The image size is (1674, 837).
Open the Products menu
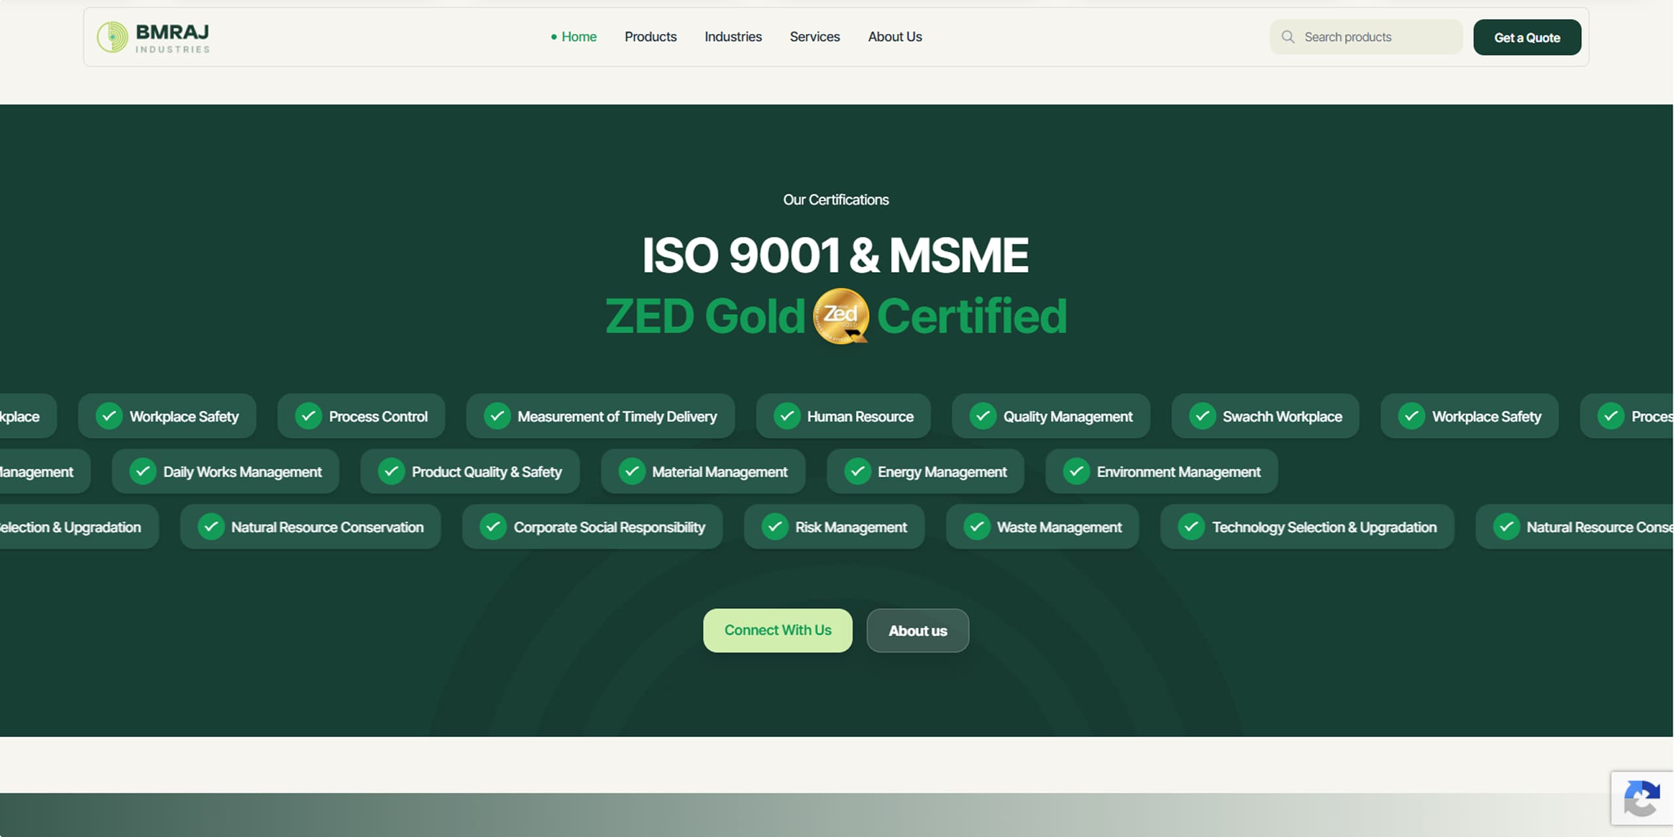click(x=651, y=37)
